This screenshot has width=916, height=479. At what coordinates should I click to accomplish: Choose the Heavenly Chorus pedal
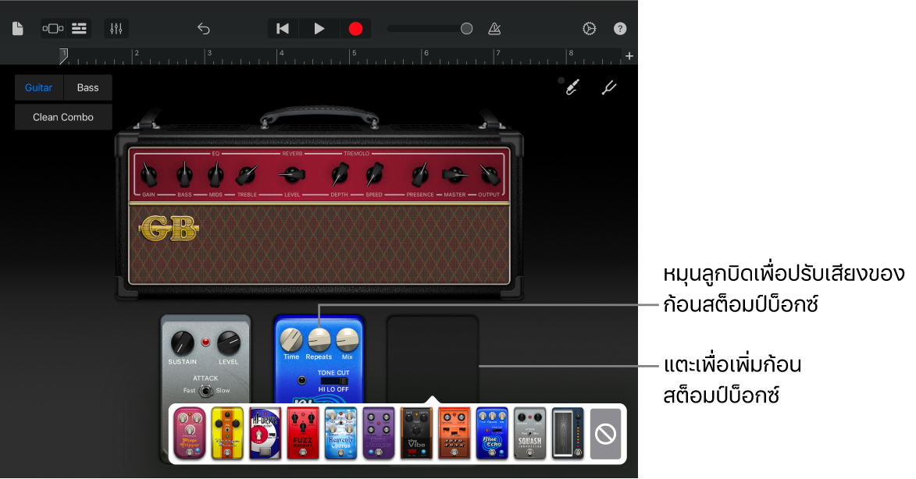pos(340,434)
